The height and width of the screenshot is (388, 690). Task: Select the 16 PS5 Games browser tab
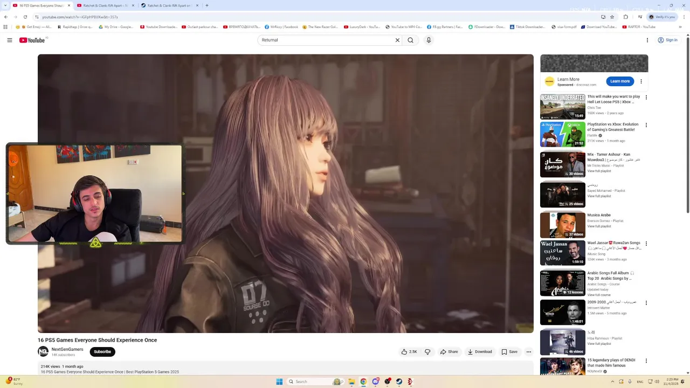[41, 5]
